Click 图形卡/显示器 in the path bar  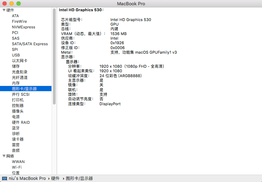tap(79, 178)
